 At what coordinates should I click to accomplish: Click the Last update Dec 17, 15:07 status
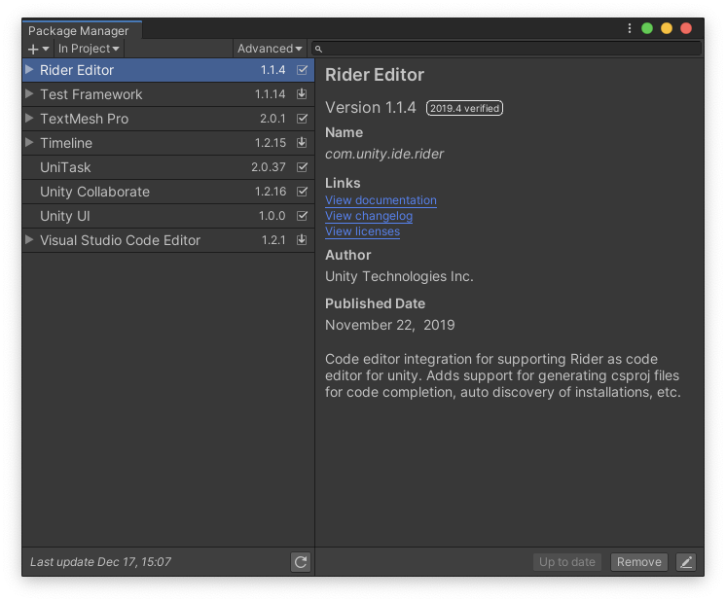(x=100, y=562)
